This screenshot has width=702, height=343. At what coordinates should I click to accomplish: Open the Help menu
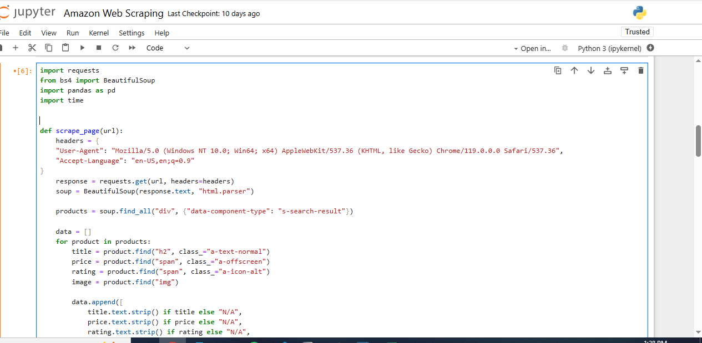click(x=162, y=33)
